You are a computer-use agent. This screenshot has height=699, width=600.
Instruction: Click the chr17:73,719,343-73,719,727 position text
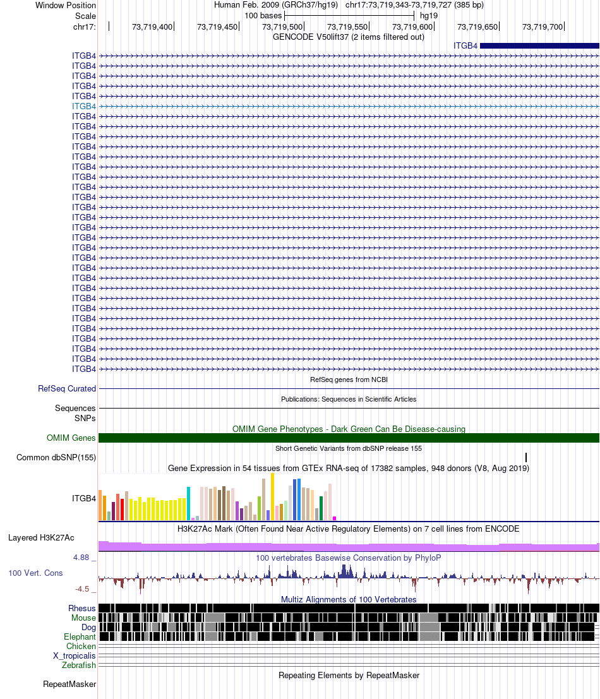[414, 5]
